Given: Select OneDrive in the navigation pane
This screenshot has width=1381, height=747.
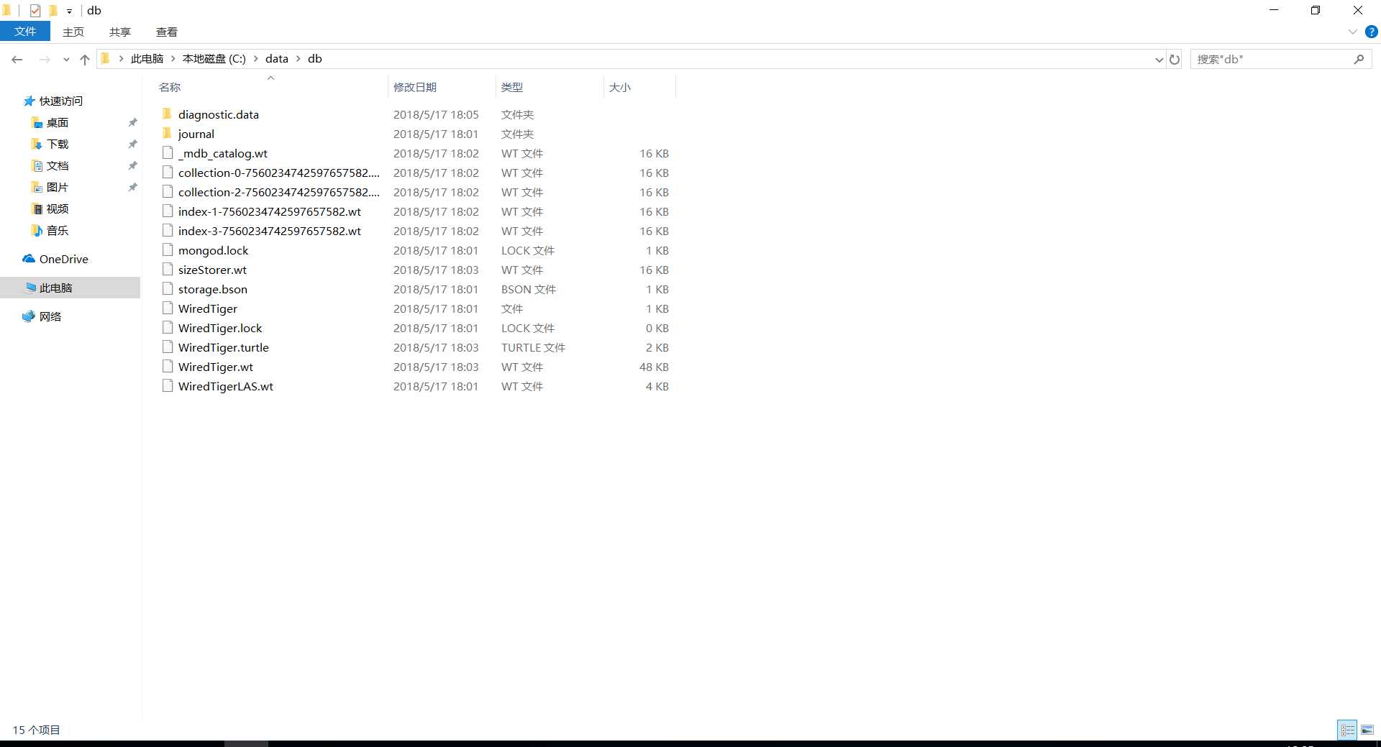Looking at the screenshot, I should point(63,260).
